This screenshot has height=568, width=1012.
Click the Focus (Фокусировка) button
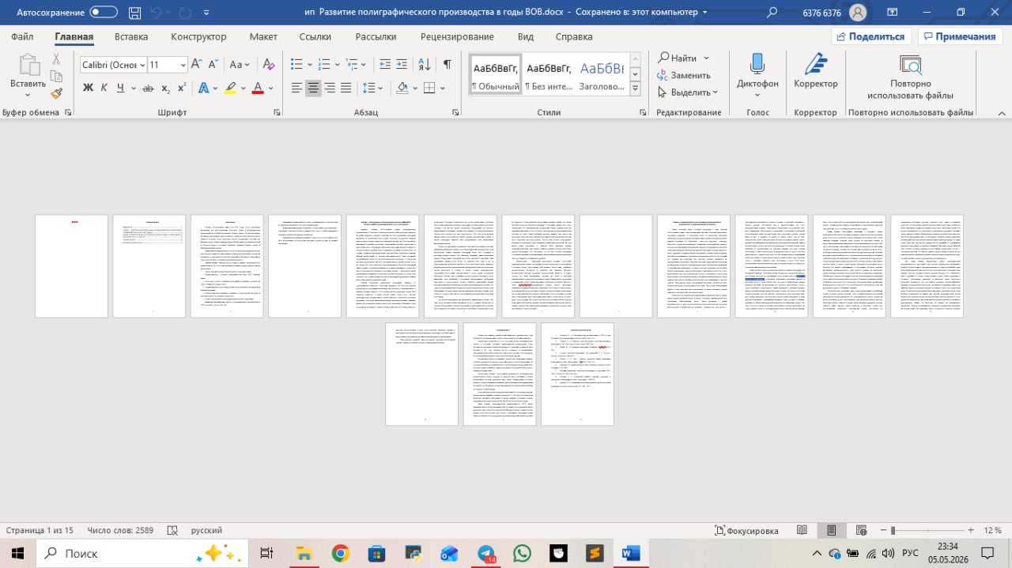click(746, 530)
